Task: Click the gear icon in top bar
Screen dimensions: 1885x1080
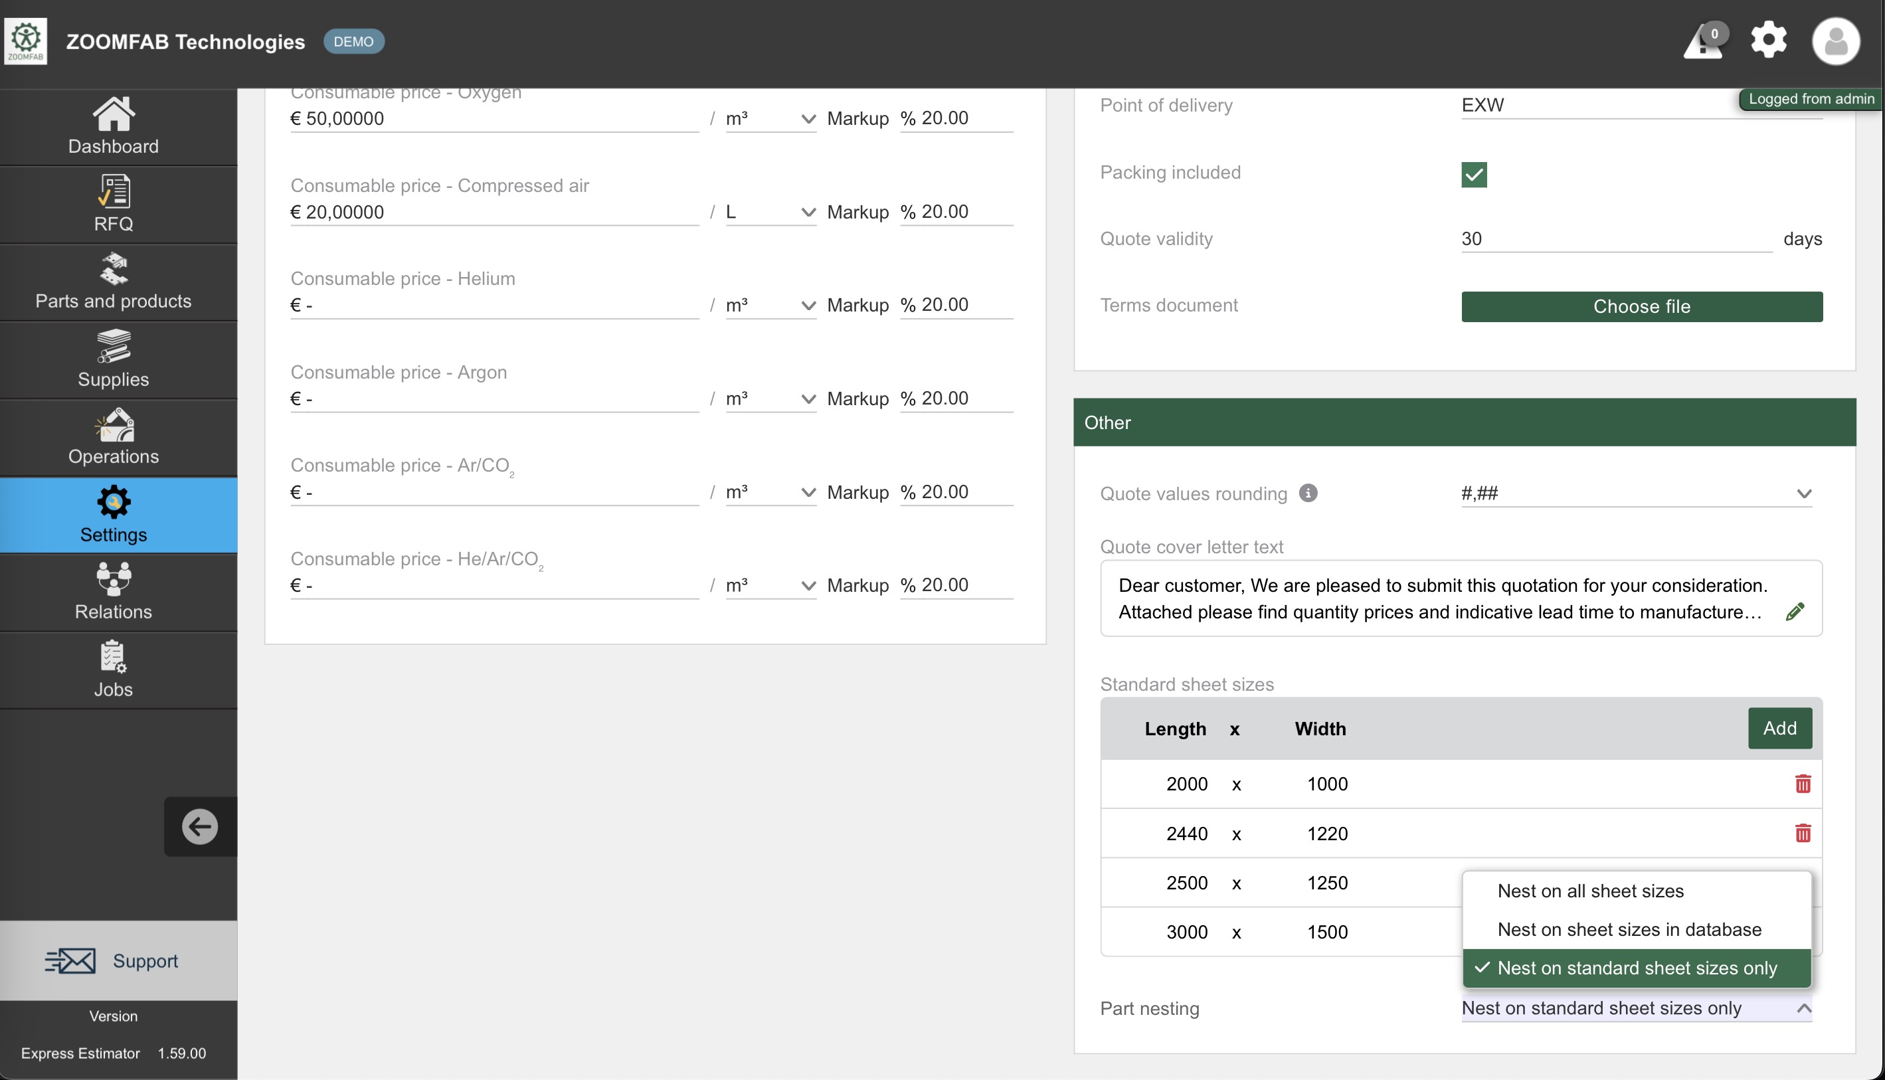Action: pos(1769,40)
